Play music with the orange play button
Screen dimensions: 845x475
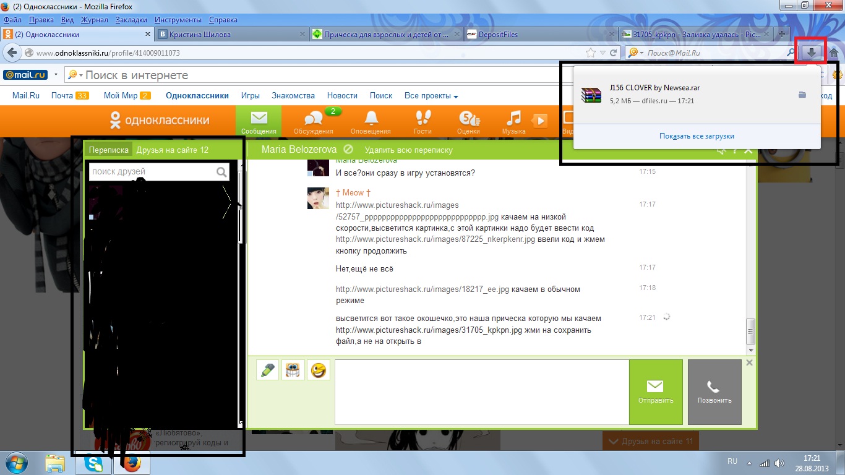click(540, 121)
